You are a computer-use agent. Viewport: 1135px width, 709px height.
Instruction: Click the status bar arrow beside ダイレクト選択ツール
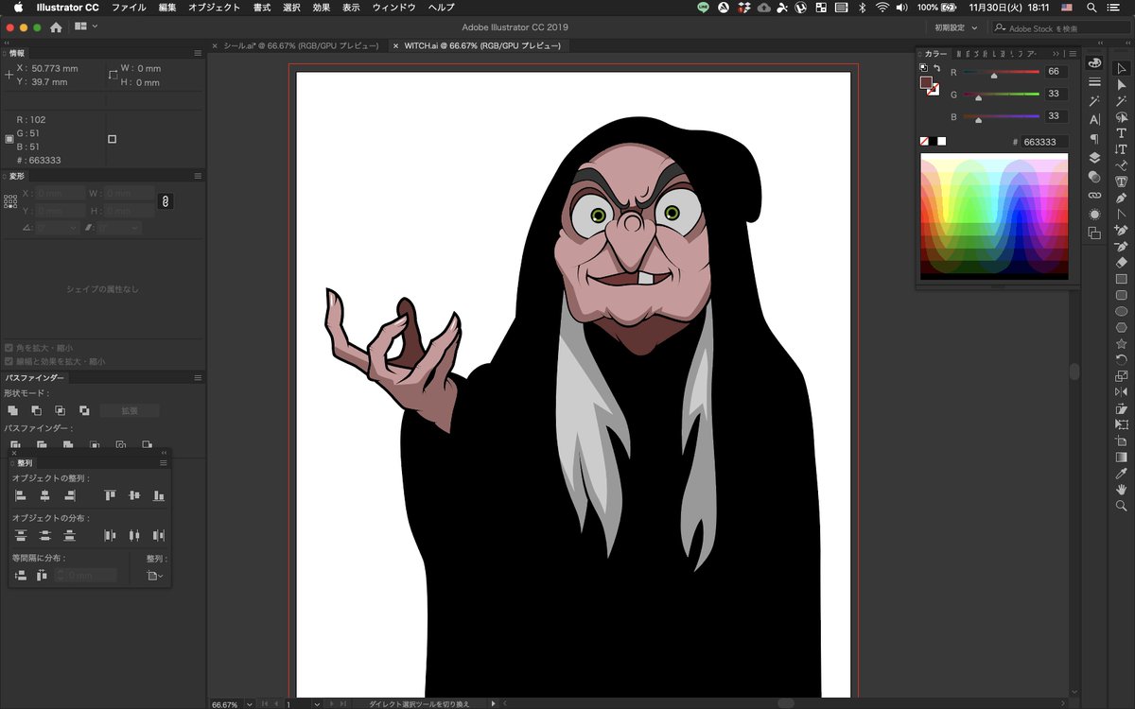[x=494, y=703]
